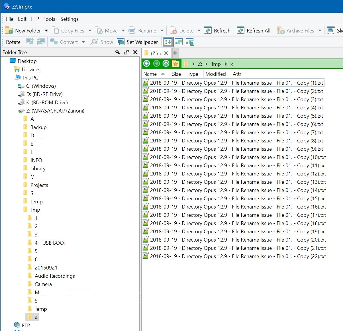The image size is (343, 331).
Task: Click the Z: breadcrumb in path bar
Action: click(x=200, y=64)
